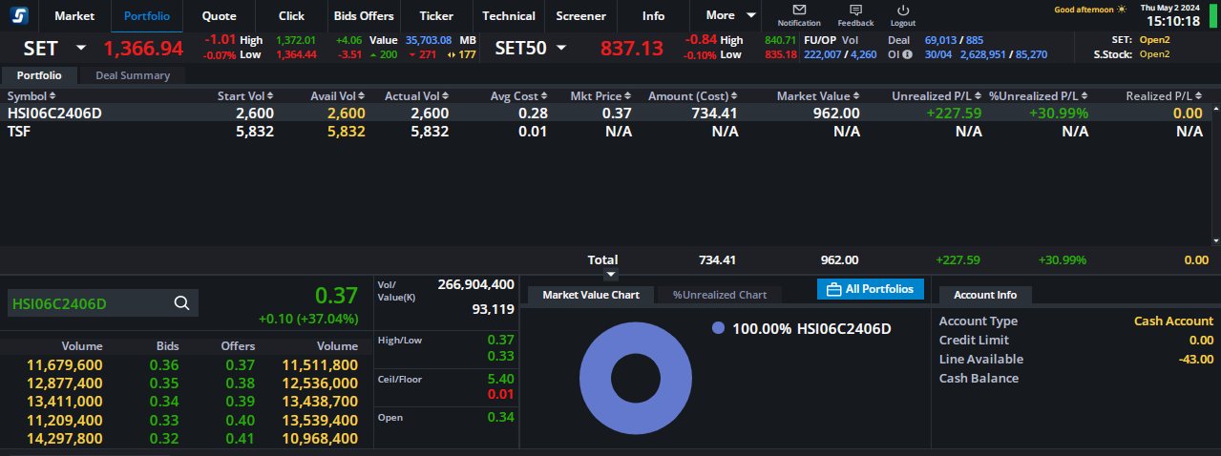Click the symbol search input field
This screenshot has width=1221, height=456.
pyautogui.click(x=86, y=303)
